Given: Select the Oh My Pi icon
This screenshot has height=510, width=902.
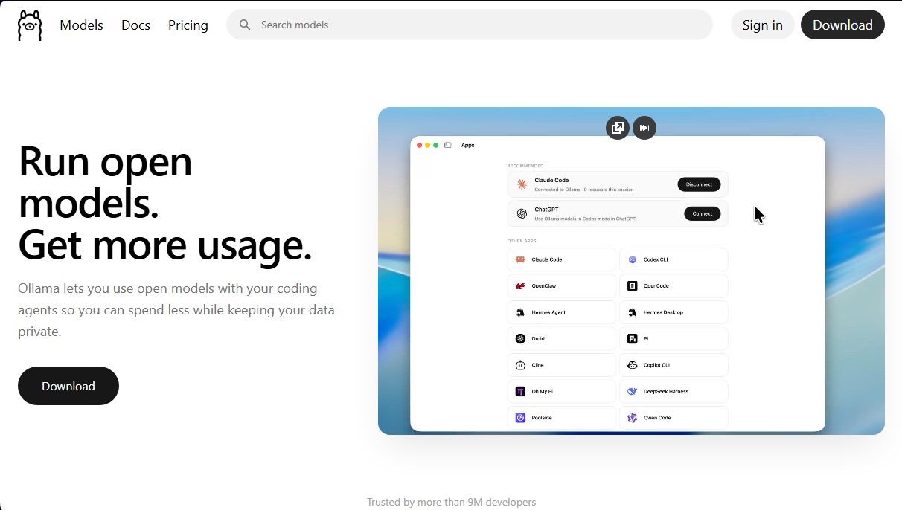Looking at the screenshot, I should (x=520, y=391).
